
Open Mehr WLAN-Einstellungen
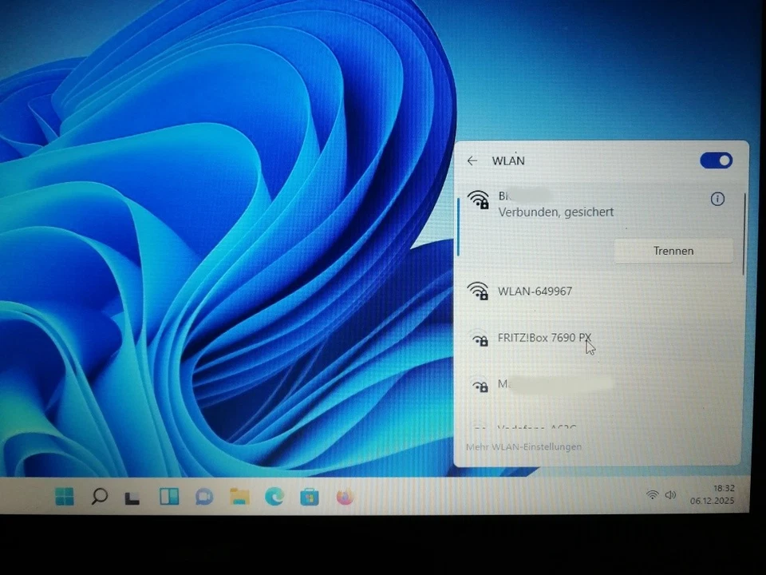(x=523, y=446)
